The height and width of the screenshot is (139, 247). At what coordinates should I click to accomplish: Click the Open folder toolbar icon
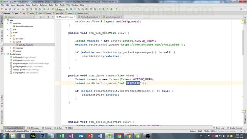[2, 9]
